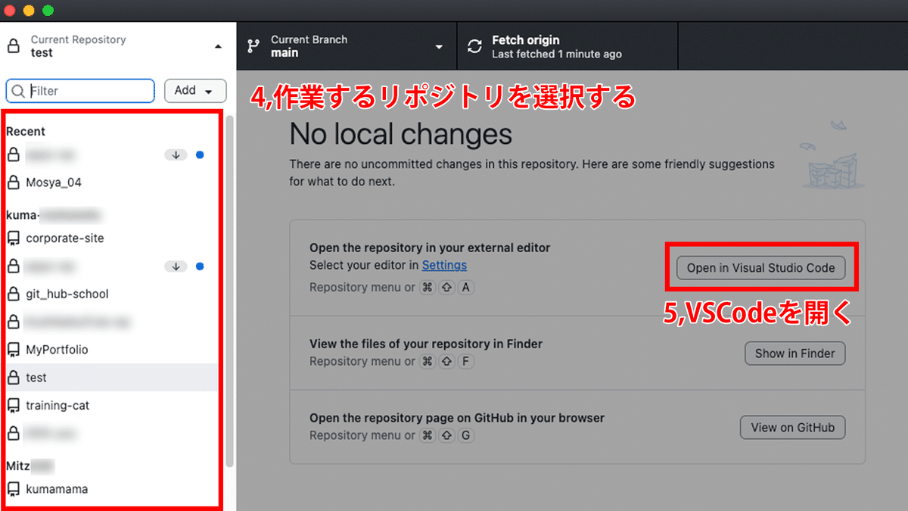The image size is (908, 511).
Task: Open the Current Repository dropdown
Action: [x=118, y=46]
